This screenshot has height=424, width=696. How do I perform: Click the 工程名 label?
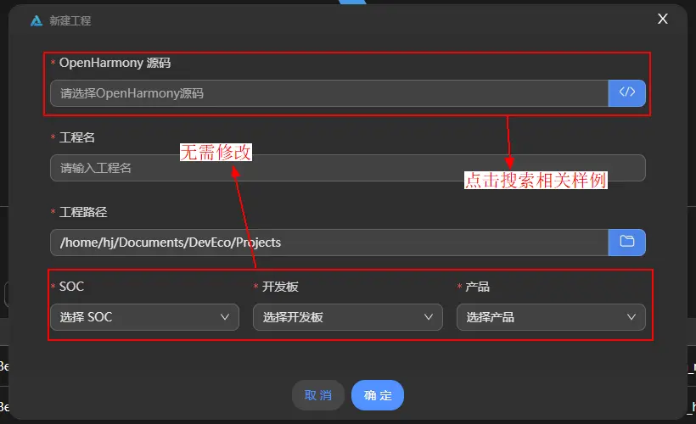pos(76,137)
